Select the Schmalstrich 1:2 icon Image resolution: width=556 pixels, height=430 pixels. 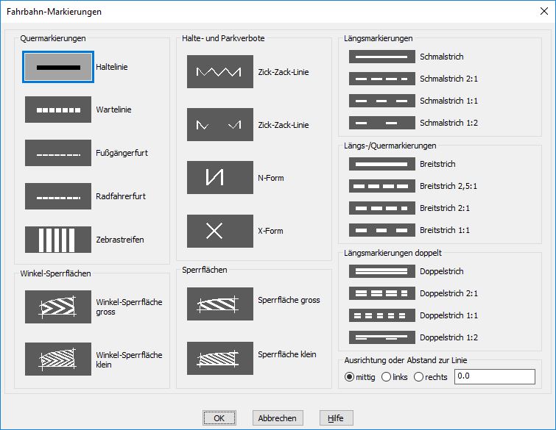(x=382, y=123)
